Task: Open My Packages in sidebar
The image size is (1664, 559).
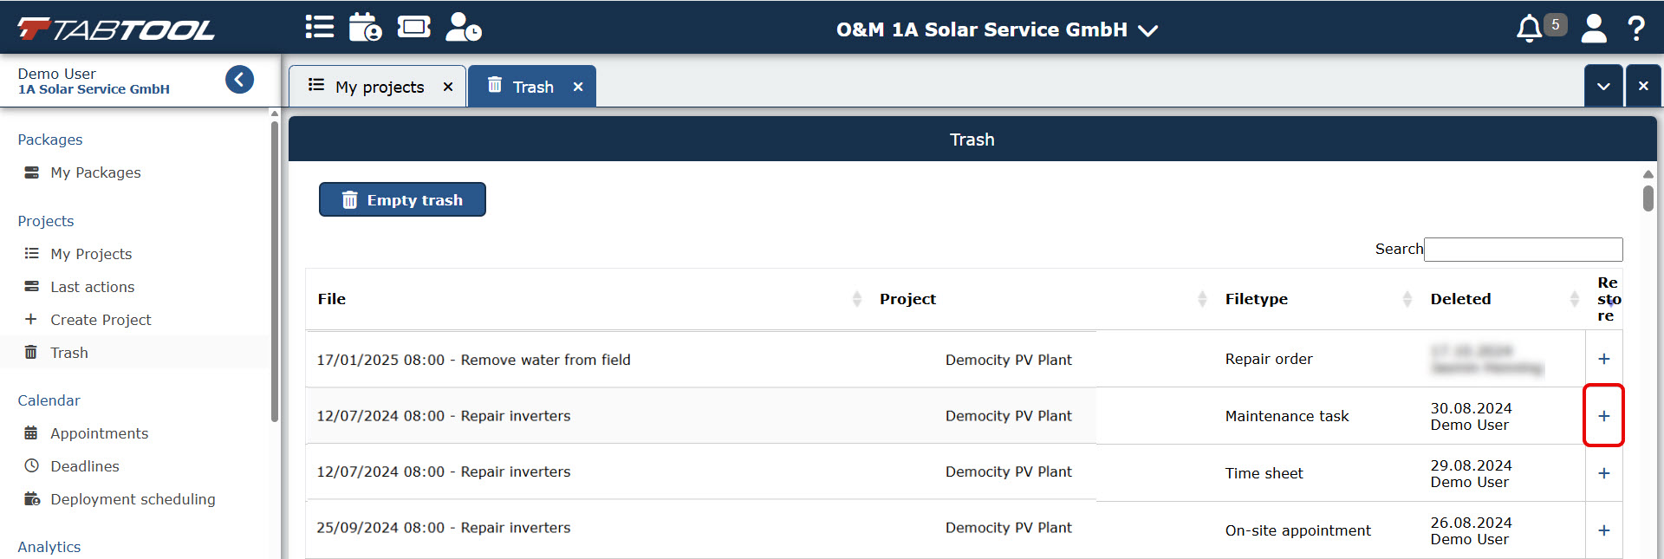Action: (x=95, y=172)
